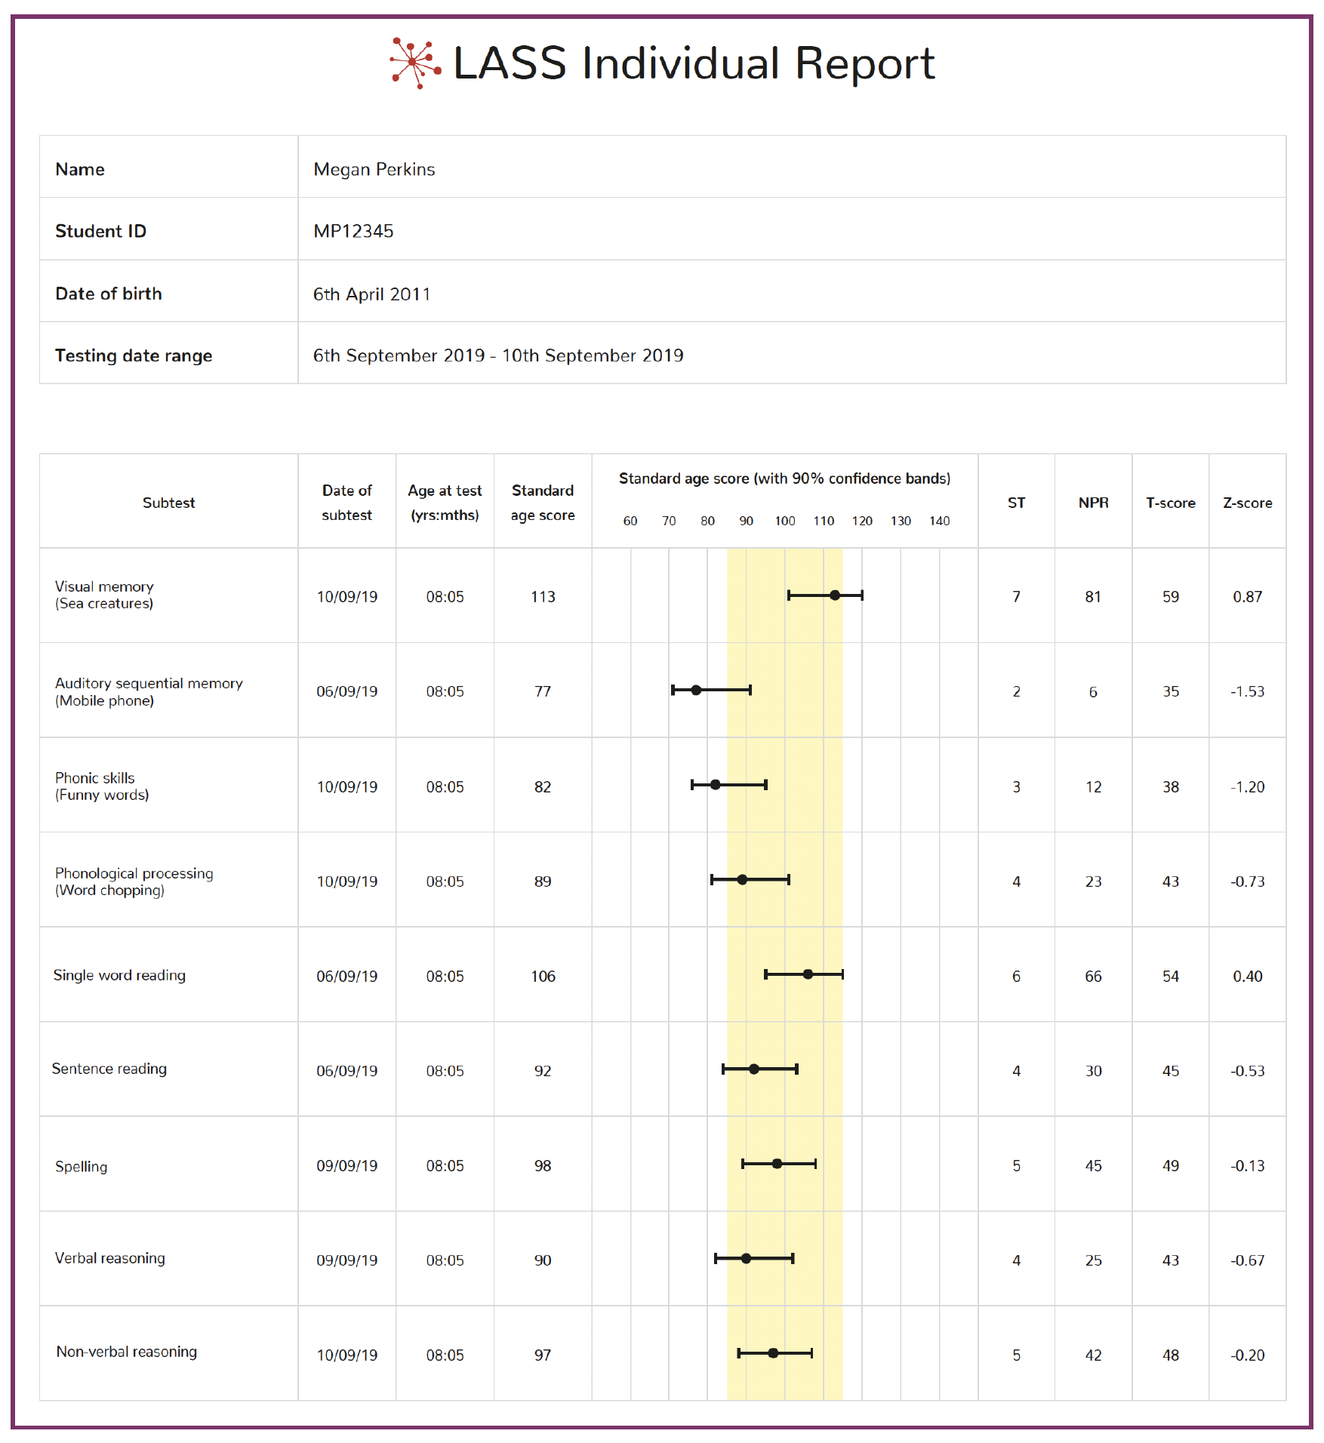Click the Z-score column header
This screenshot has width=1324, height=1443.
pos(1248,503)
